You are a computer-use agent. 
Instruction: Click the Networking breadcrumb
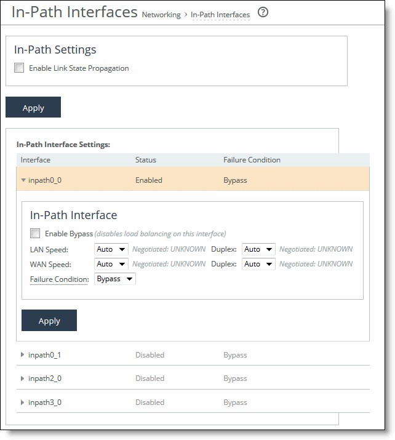click(161, 14)
